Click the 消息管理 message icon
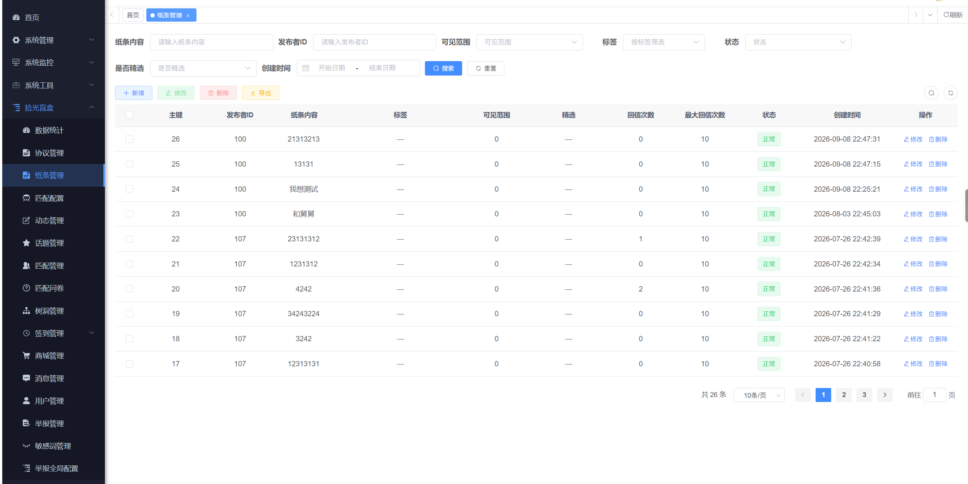 pos(26,378)
